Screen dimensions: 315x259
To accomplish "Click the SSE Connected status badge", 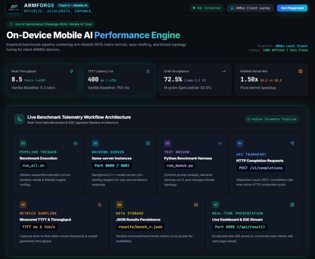I will (x=206, y=8).
